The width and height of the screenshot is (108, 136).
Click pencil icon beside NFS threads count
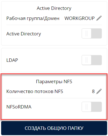(99, 91)
